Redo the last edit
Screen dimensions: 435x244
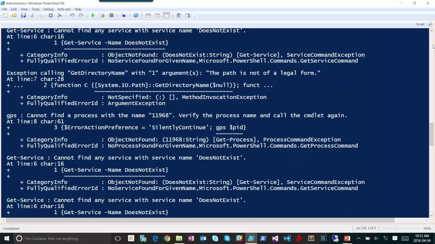tap(81, 16)
